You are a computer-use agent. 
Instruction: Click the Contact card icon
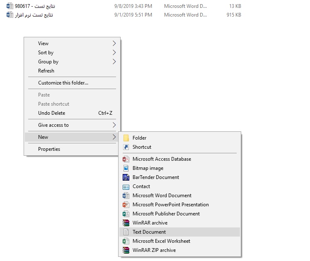coord(126,186)
